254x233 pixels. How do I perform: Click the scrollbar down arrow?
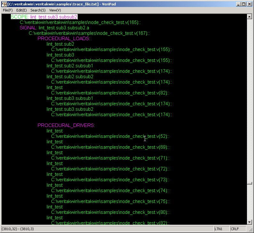250,222
